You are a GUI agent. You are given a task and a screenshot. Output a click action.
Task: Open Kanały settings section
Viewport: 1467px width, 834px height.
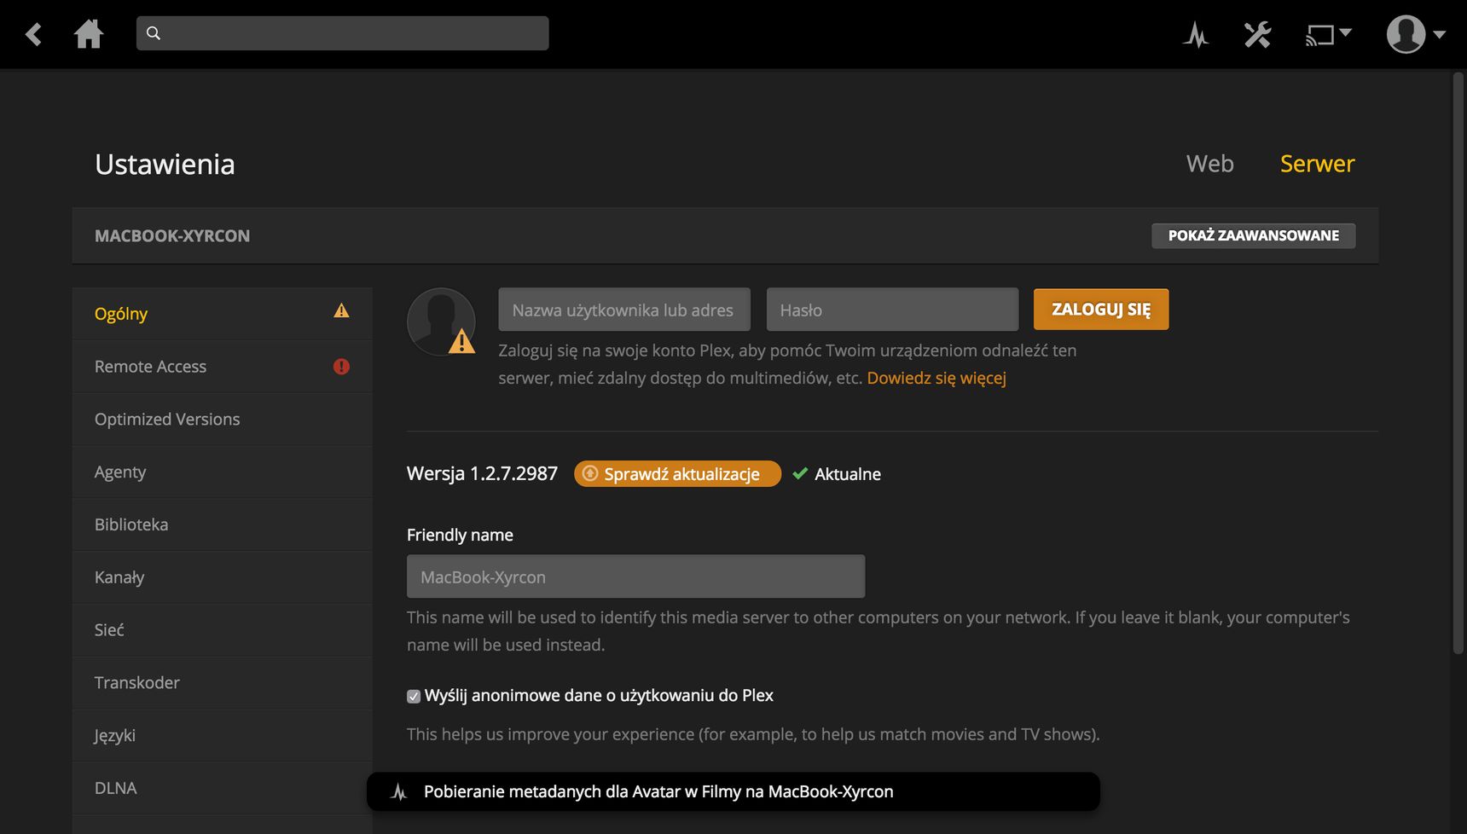pyautogui.click(x=222, y=577)
